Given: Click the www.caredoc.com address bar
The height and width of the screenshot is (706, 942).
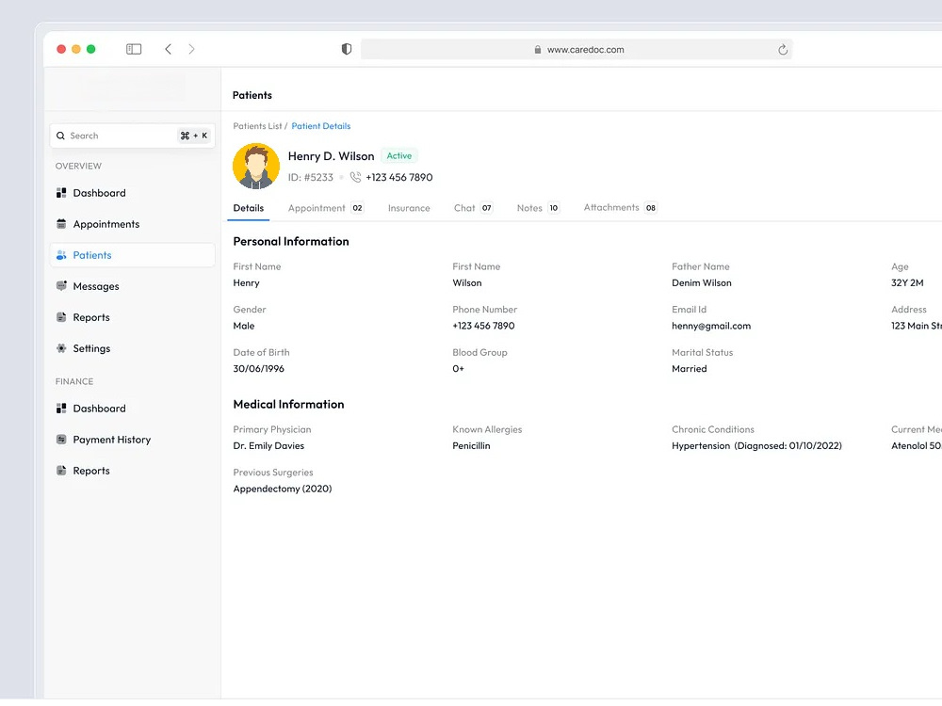Looking at the screenshot, I should 577,49.
